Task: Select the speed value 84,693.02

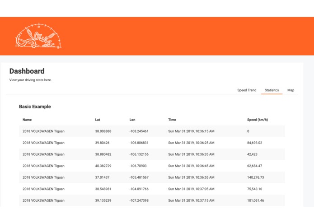Action: click(254, 143)
